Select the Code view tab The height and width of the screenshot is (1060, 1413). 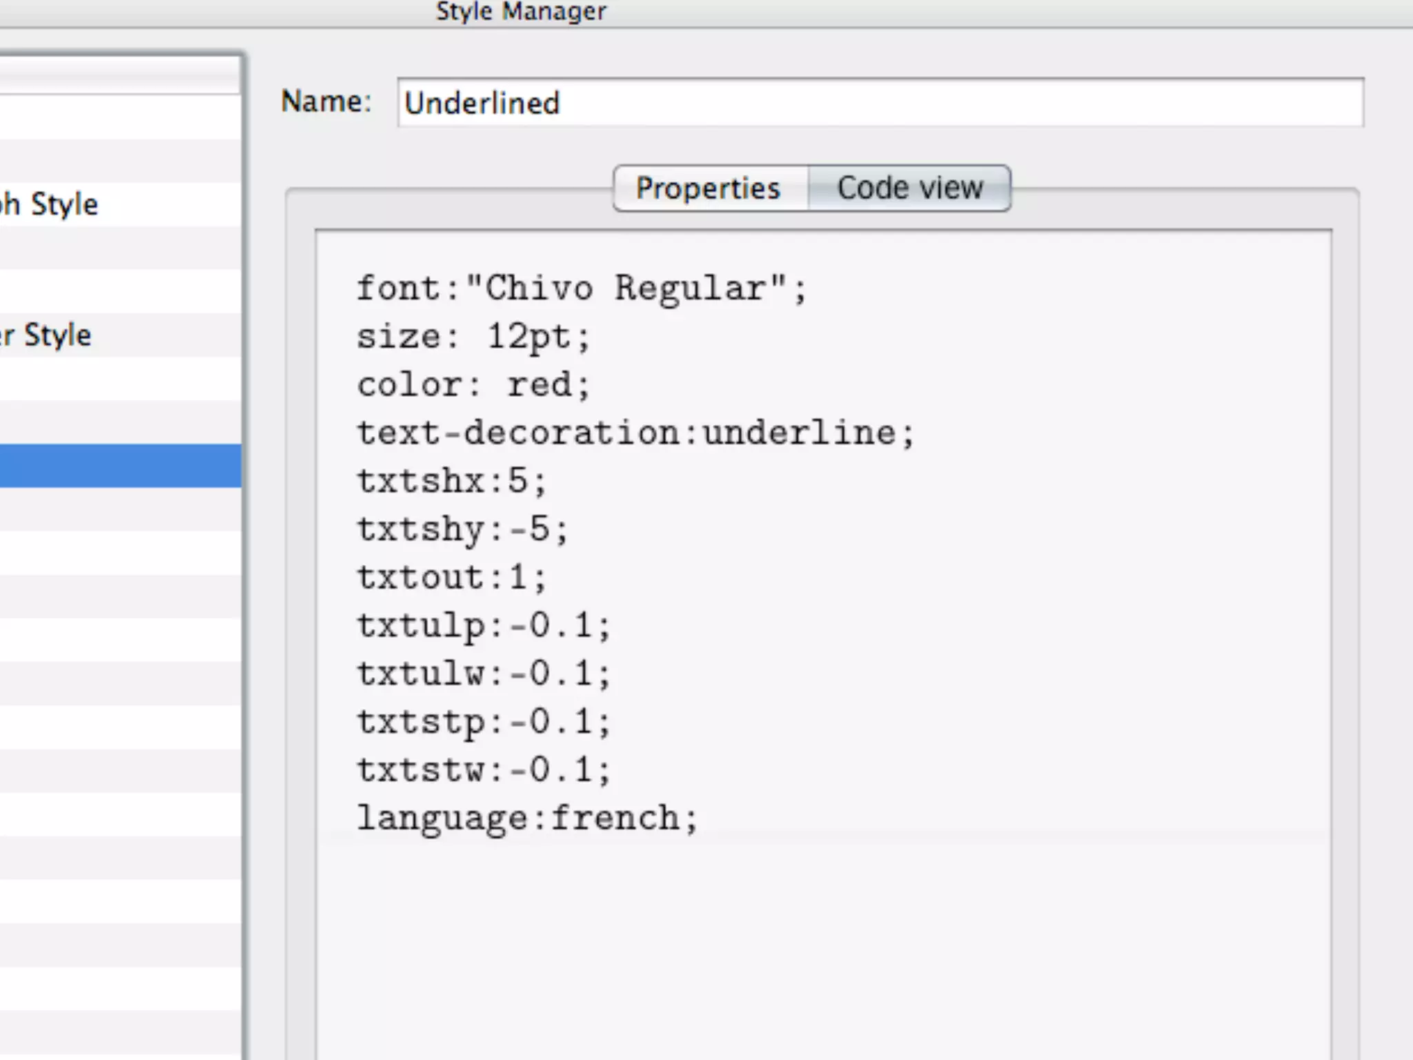[909, 188]
